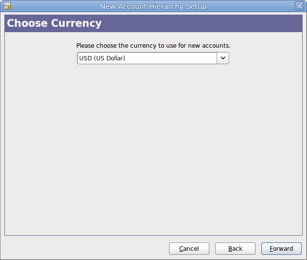The width and height of the screenshot is (307, 260).
Task: Open the window menu via the title icon
Action: point(7,6)
